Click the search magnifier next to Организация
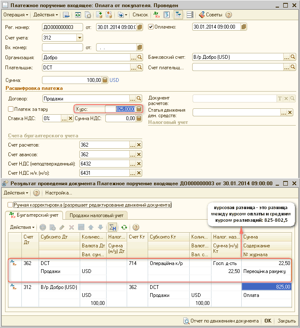This screenshot has width=300, height=328. tap(140, 58)
